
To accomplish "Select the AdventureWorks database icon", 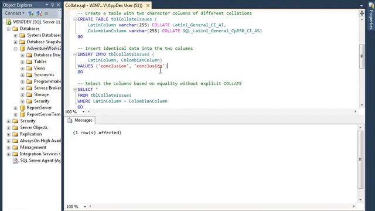I will point(22,49).
